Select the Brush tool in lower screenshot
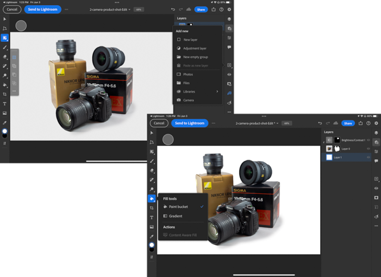The height and width of the screenshot is (277, 381). click(x=152, y=161)
